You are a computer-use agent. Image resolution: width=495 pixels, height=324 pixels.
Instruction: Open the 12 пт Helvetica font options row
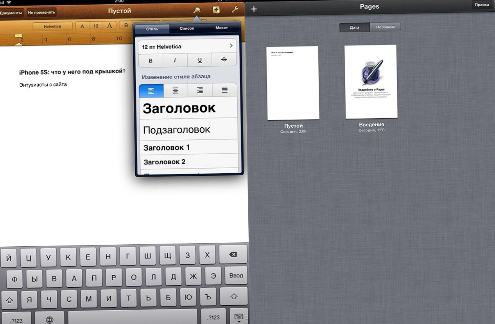click(x=188, y=46)
